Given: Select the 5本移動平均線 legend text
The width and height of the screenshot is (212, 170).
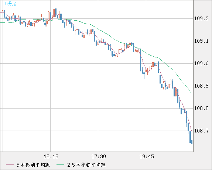Looking at the screenshot, I should [x=33, y=165].
